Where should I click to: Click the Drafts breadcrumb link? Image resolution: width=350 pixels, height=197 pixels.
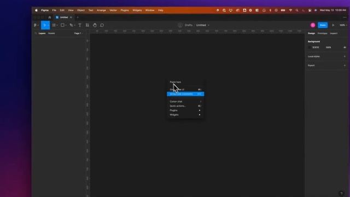(x=189, y=25)
